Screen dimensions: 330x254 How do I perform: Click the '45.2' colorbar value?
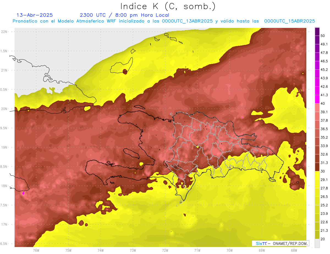(324, 70)
